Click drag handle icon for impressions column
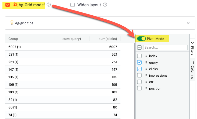This screenshot has height=119, width=197. [x=145, y=76]
